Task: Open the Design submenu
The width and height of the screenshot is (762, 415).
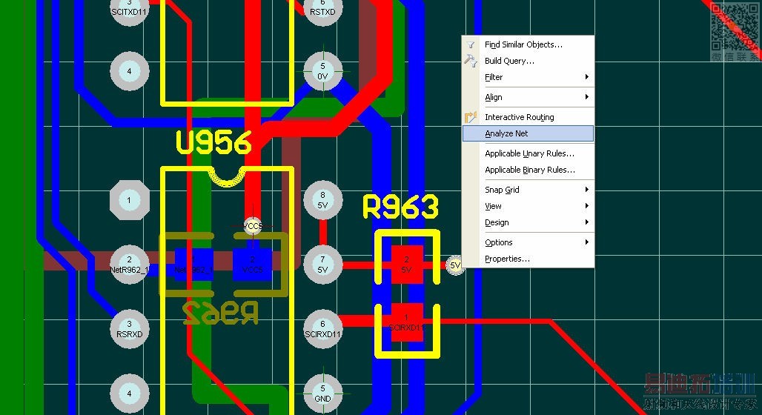Action: [528, 222]
